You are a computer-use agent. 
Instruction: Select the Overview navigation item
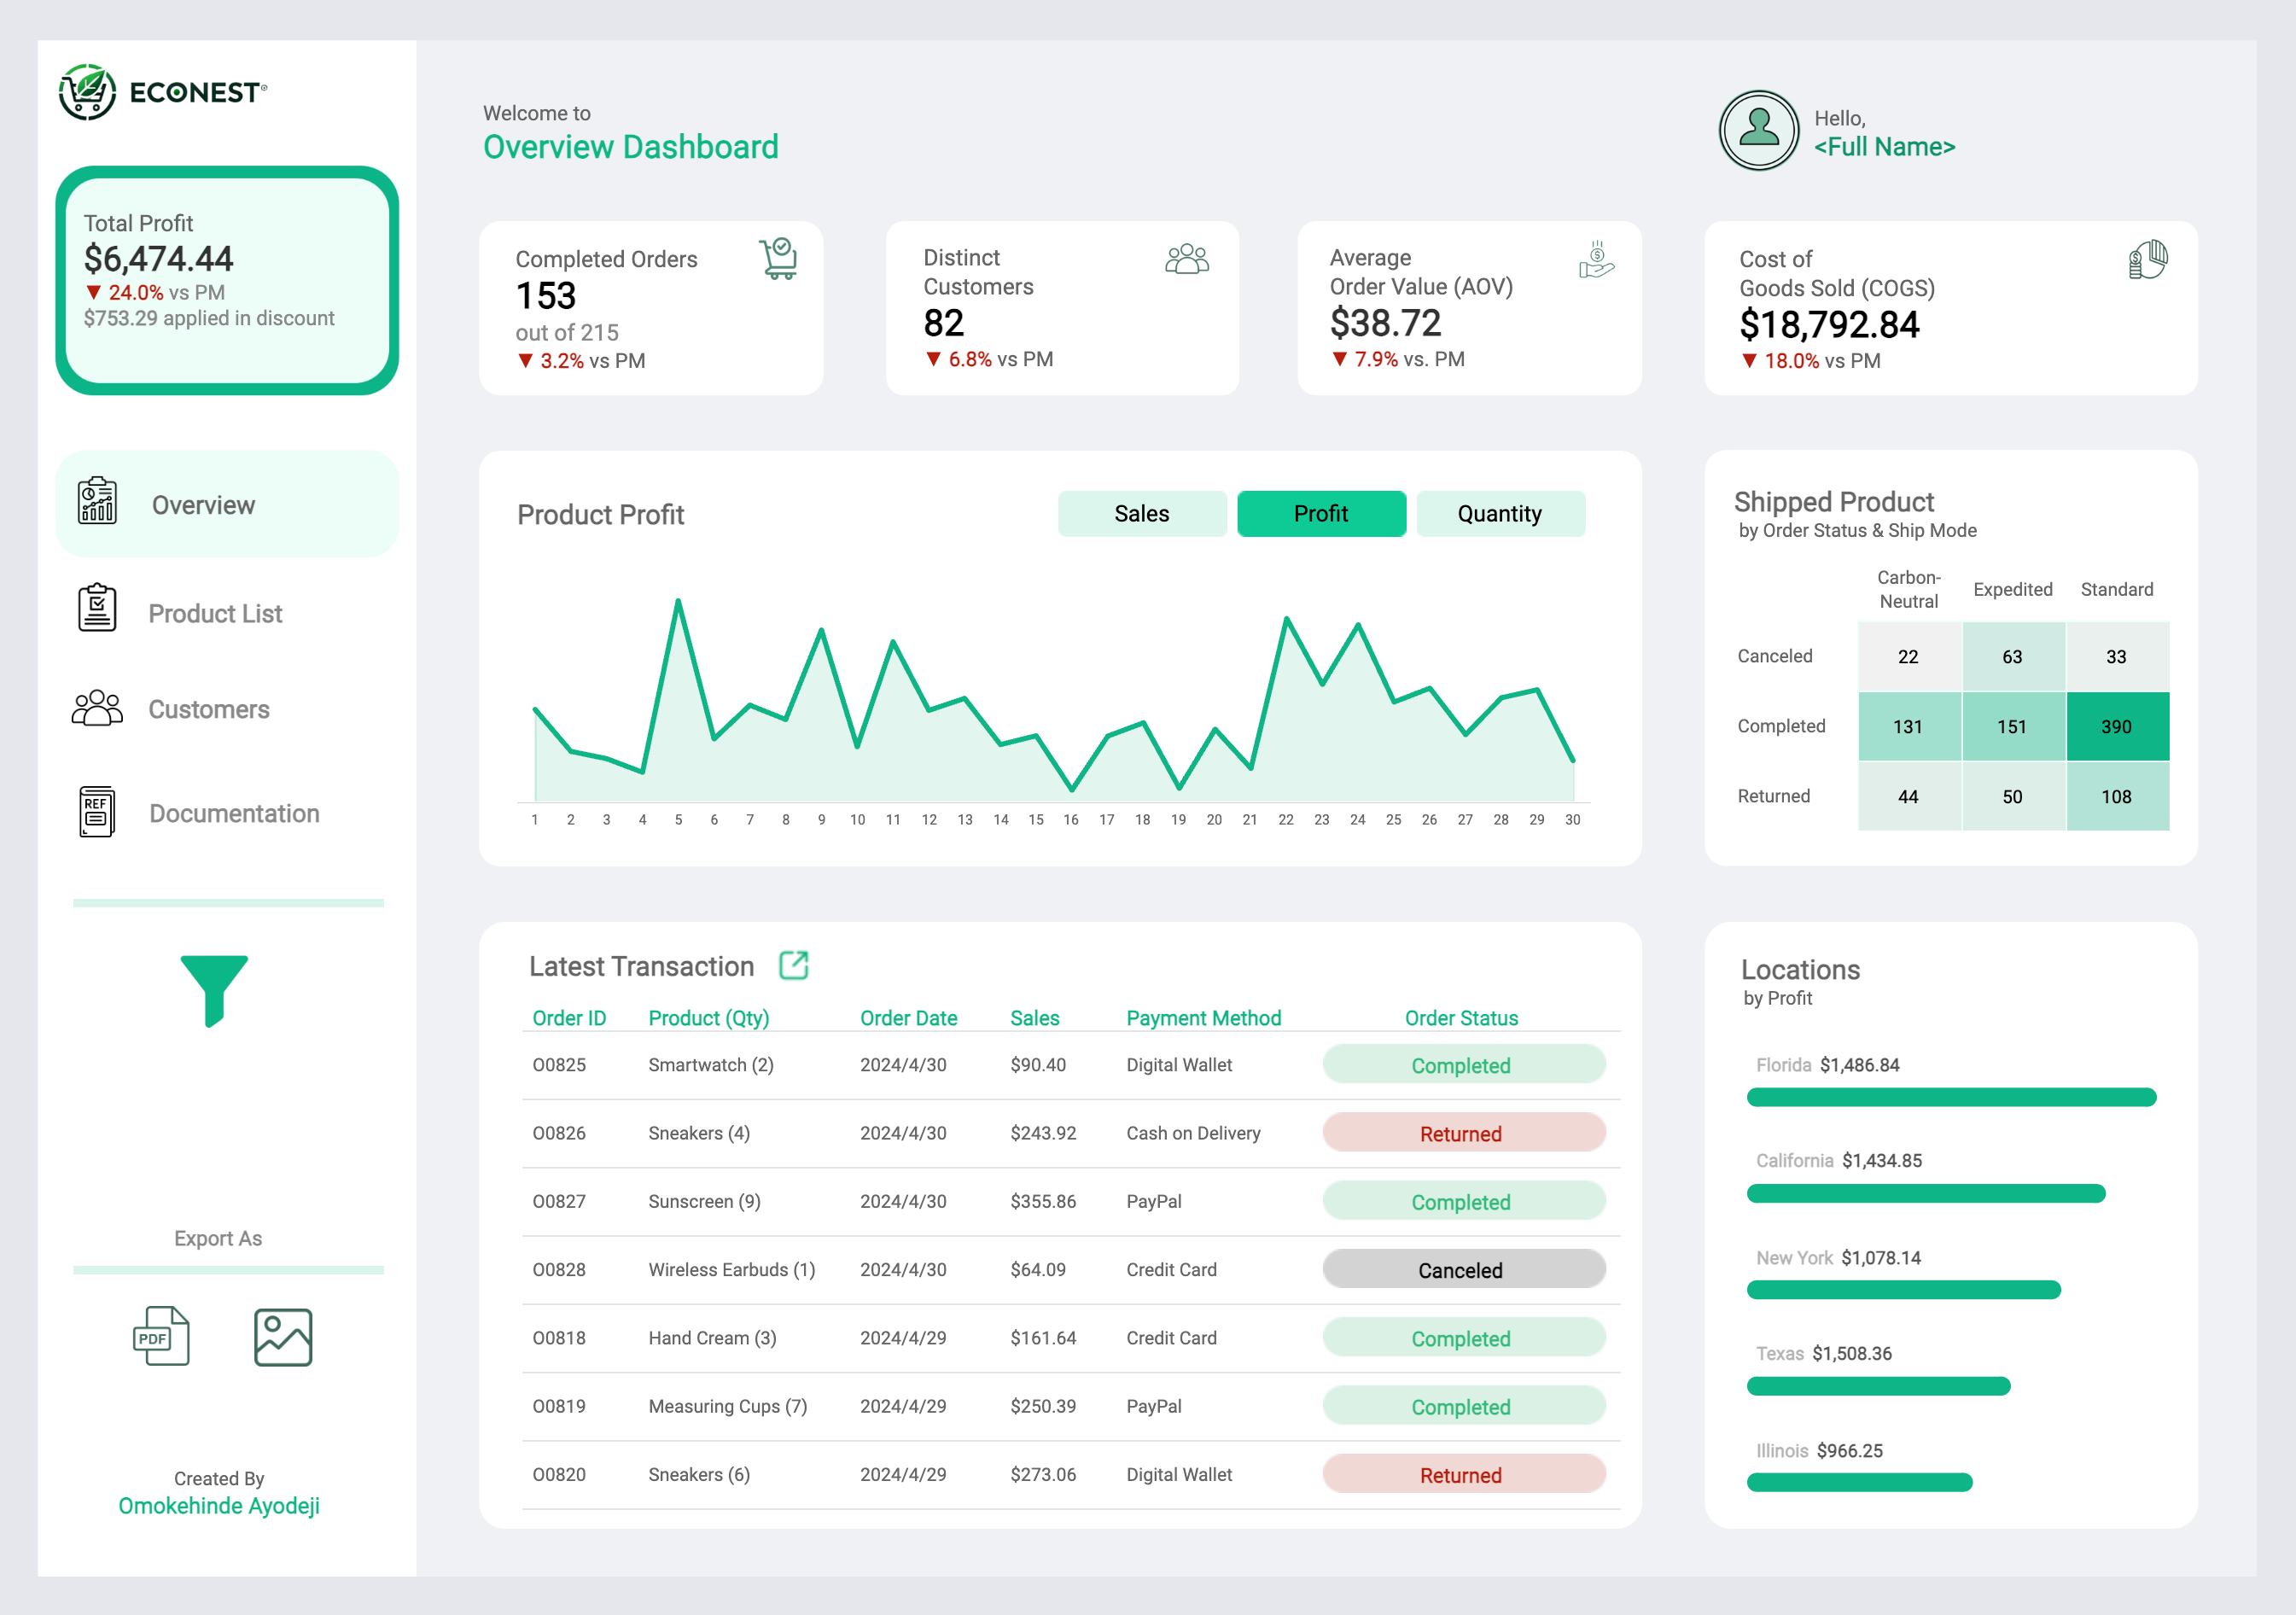click(x=203, y=505)
